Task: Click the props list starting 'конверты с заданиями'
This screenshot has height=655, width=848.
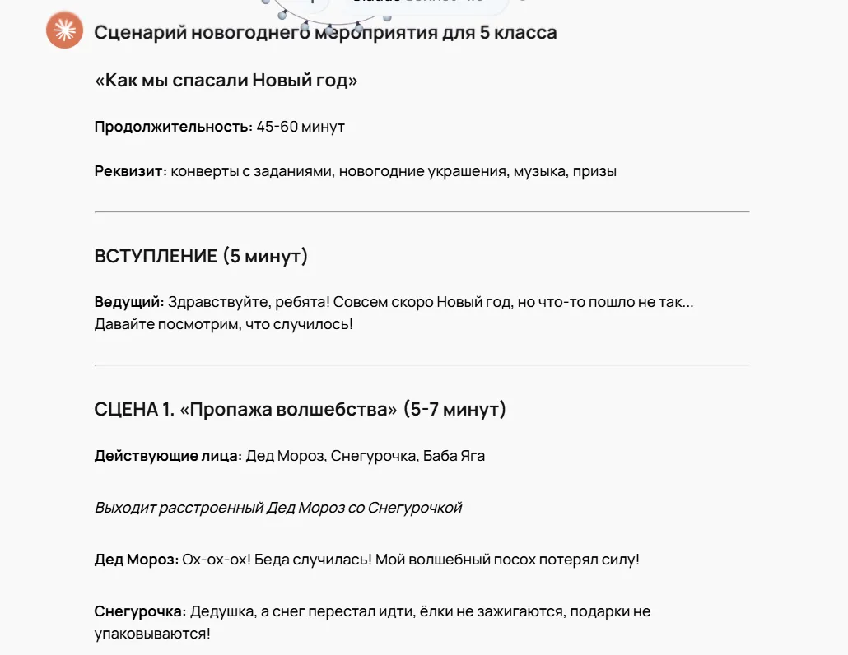Action: click(394, 171)
